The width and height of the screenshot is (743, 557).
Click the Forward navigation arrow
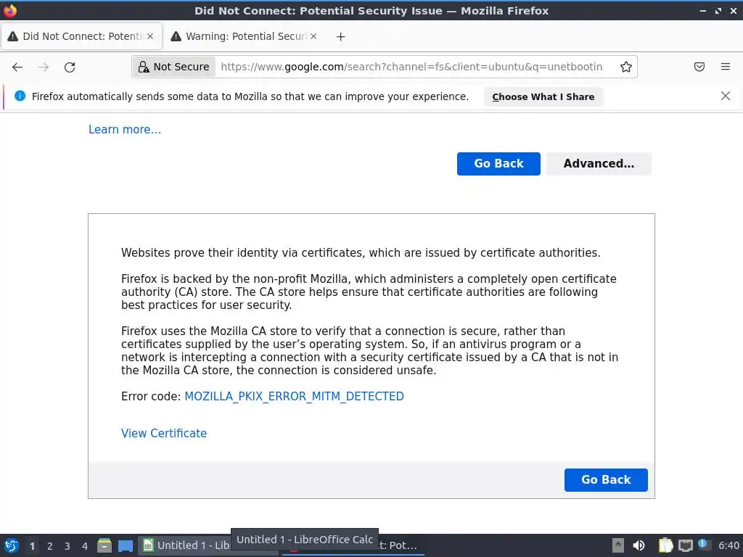44,67
